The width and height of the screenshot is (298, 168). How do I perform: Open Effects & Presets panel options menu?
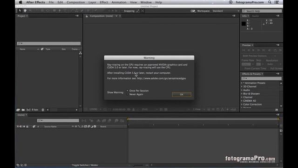278,74
